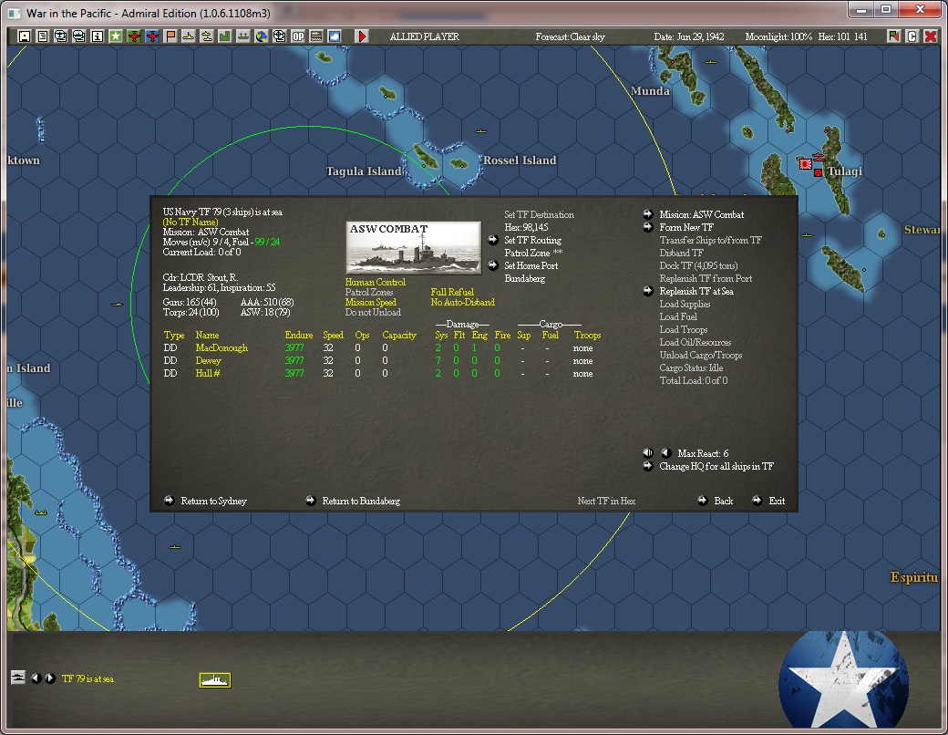948x735 pixels.
Task: Open the document list icon in toolbar
Action: pos(42,36)
